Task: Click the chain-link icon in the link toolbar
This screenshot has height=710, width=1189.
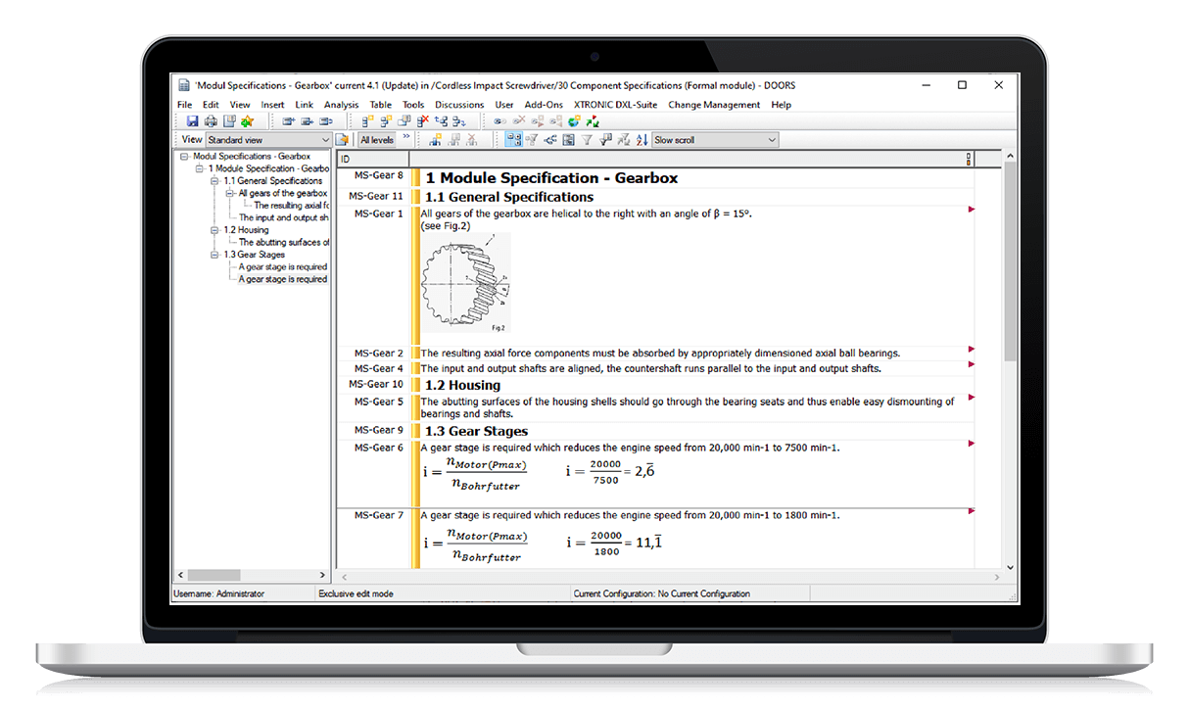Action: tap(499, 121)
